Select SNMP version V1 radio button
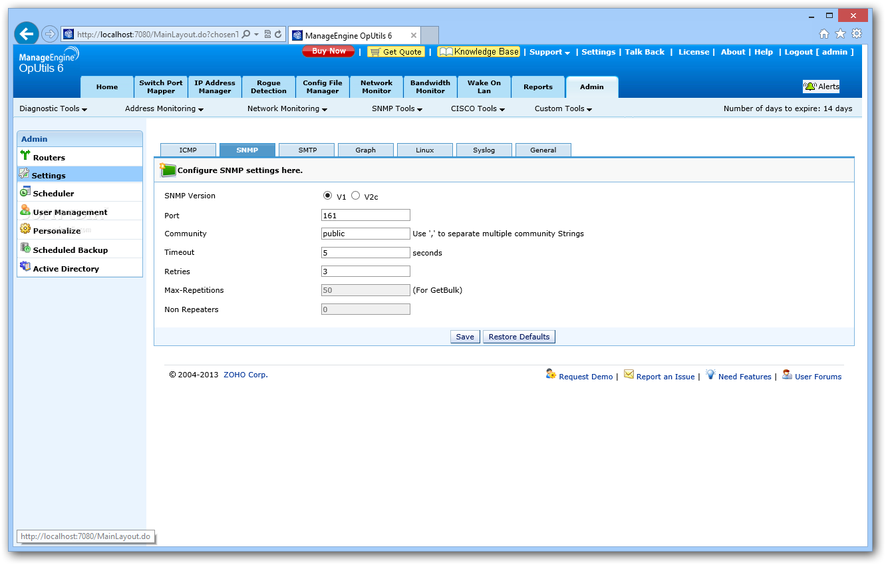 click(x=327, y=196)
